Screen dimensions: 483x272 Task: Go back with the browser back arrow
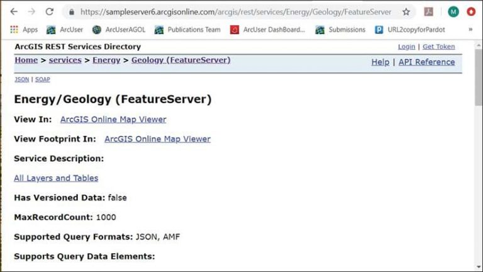[x=14, y=12]
